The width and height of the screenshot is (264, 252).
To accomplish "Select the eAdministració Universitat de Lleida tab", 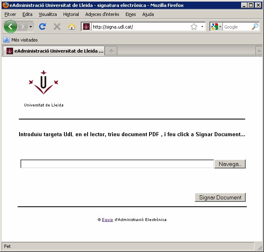I will (x=54, y=51).
